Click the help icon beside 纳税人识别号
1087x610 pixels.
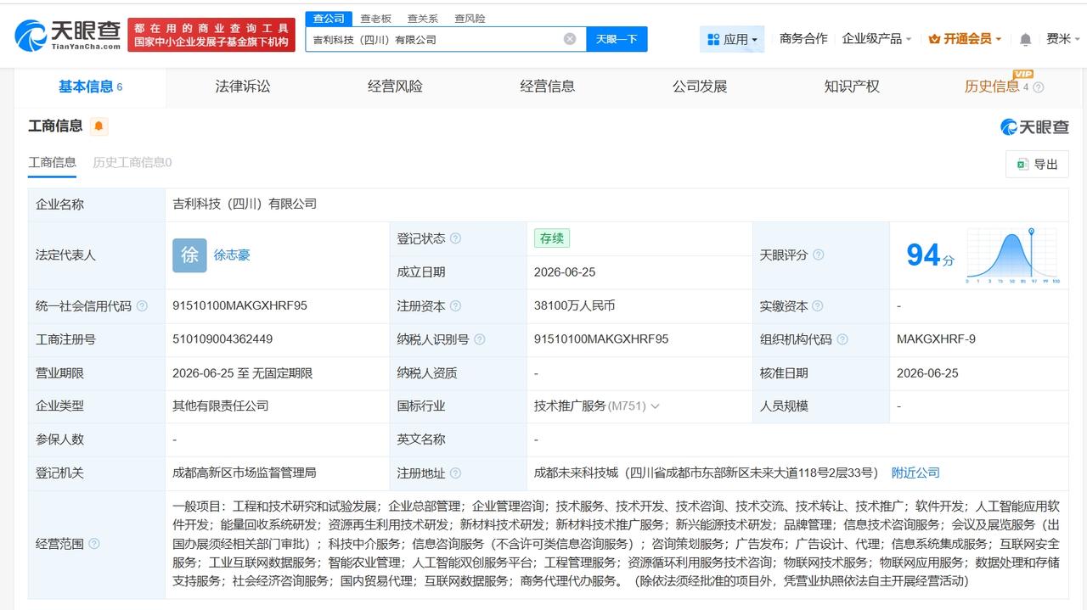[x=479, y=339]
